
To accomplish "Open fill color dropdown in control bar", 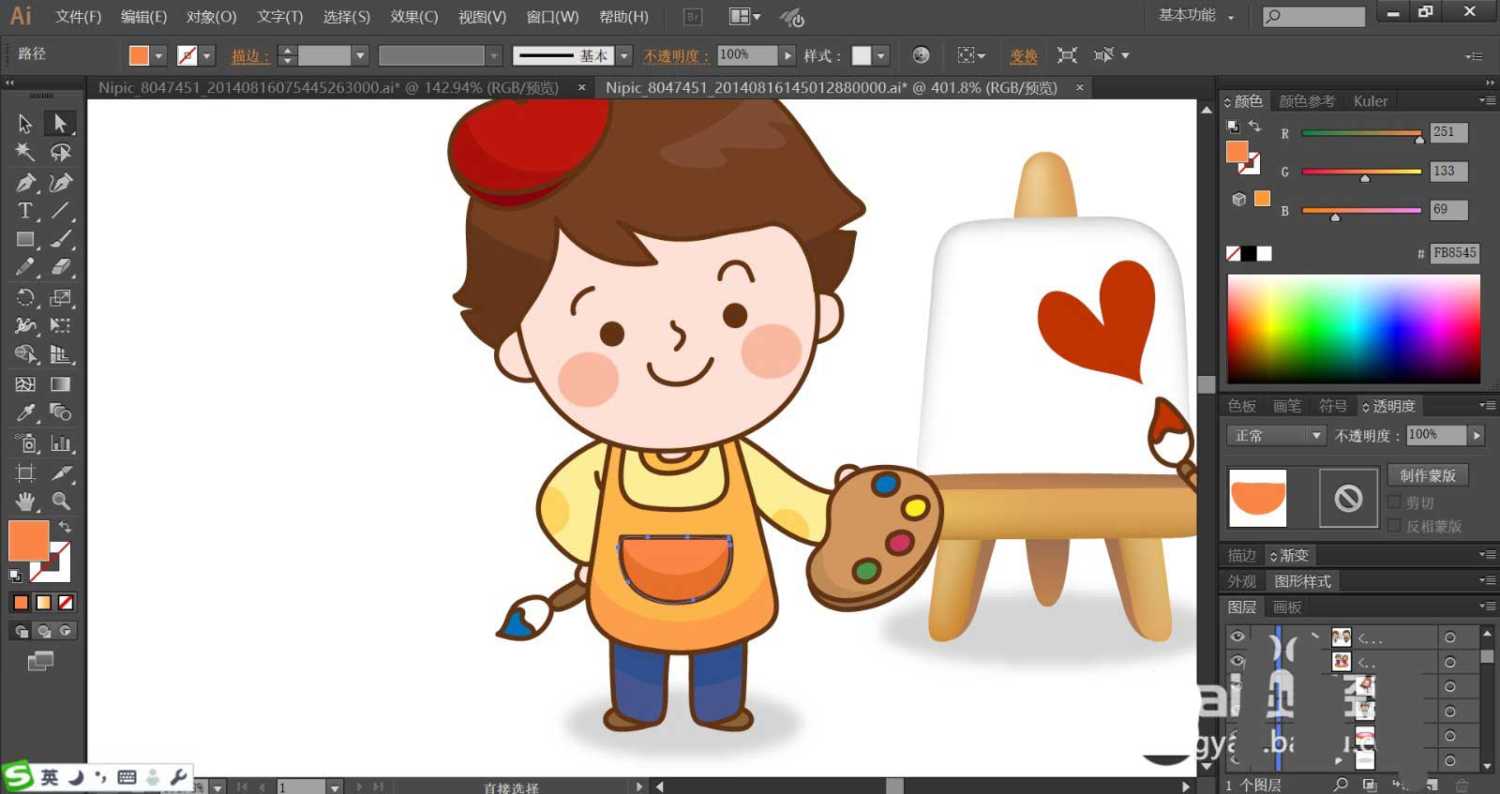I will click(x=158, y=56).
